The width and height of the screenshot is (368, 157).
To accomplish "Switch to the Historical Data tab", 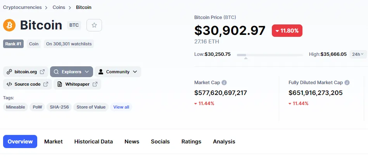I will click(x=93, y=141).
